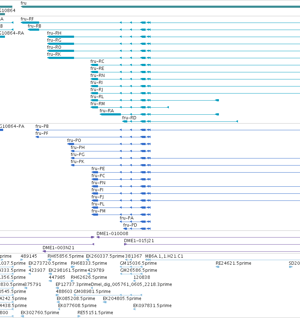Image resolution: width=300 pixels, height=318 pixels.
Task: Click the GM26586.5prime EST label
Action: pyautogui.click(x=139, y=270)
